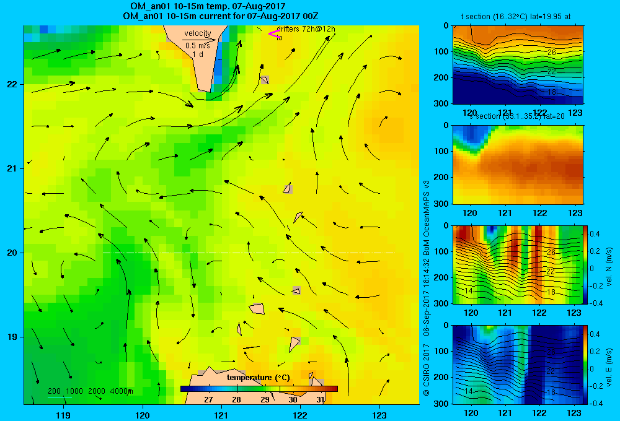This screenshot has height=421, width=620.
Task: Click the 'velocity' legend label
Action: [198, 33]
